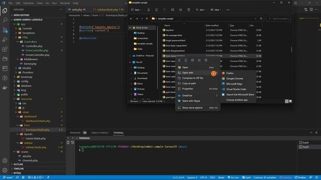Switch to the PROBLEMS panel tab
The image size is (321, 180).
click(75, 133)
